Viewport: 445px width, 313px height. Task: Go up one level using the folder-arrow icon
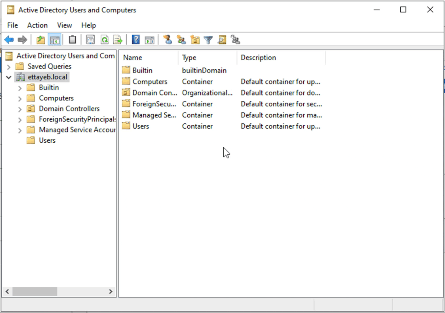coord(40,40)
